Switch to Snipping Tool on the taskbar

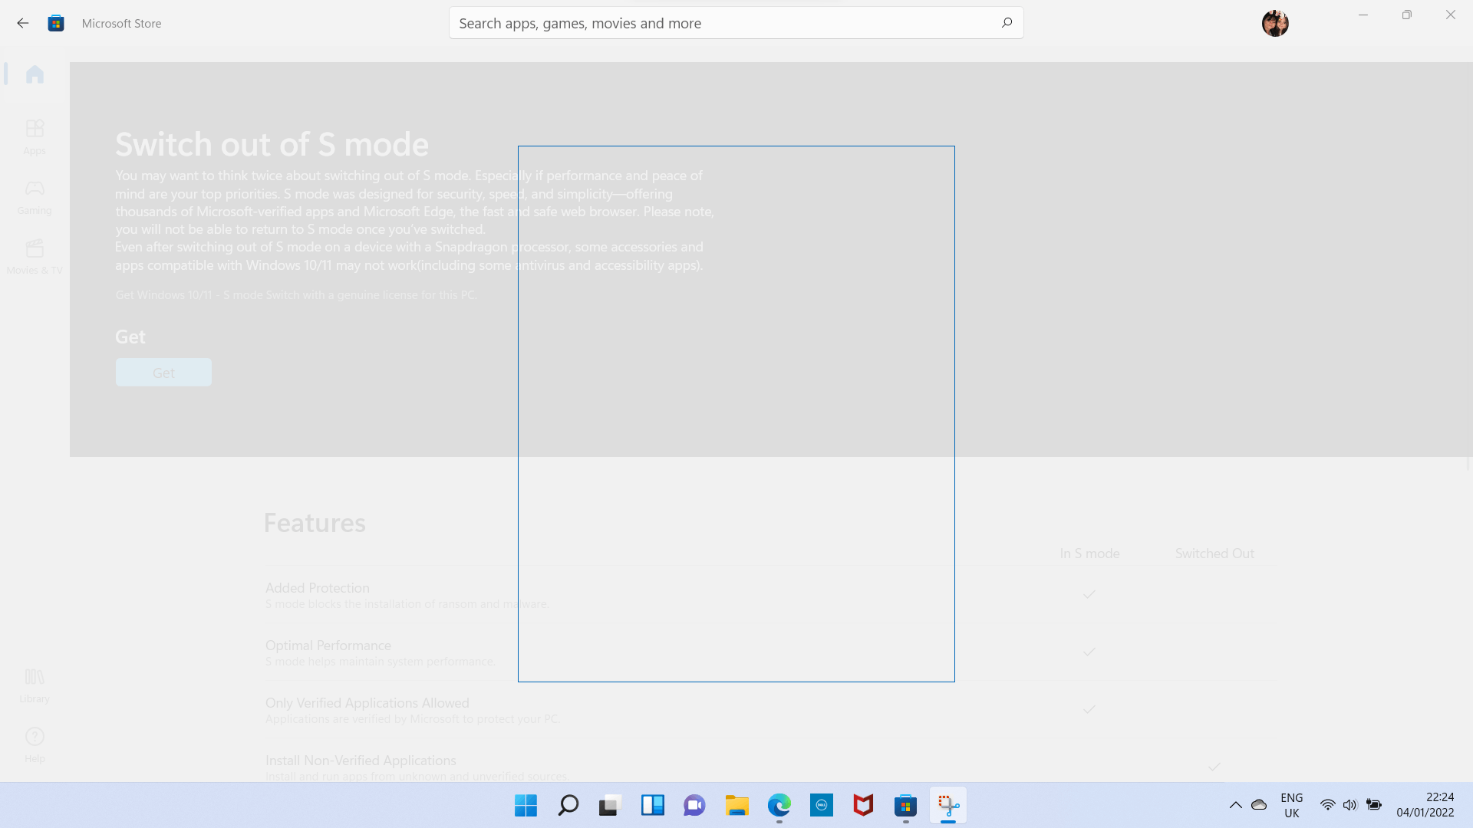pyautogui.click(x=948, y=805)
